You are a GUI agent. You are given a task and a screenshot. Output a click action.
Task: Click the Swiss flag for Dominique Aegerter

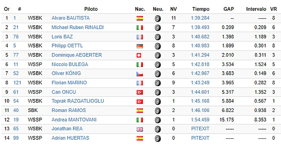(x=139, y=55)
